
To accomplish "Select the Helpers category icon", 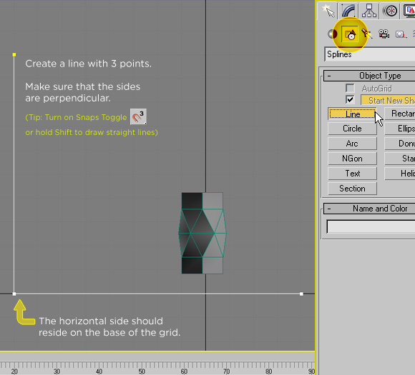I will (x=401, y=34).
